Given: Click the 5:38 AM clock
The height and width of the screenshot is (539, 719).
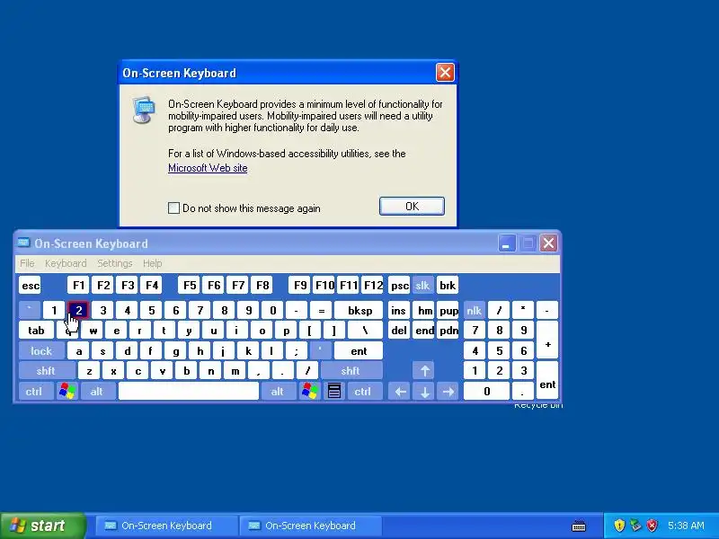Looking at the screenshot, I should point(686,526).
